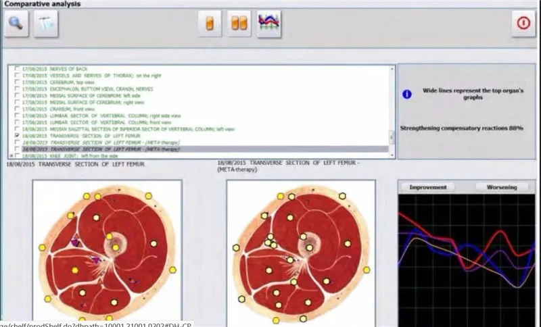The width and height of the screenshot is (541, 327).
Task: Select the single-cylinder view icon
Action: click(x=209, y=23)
